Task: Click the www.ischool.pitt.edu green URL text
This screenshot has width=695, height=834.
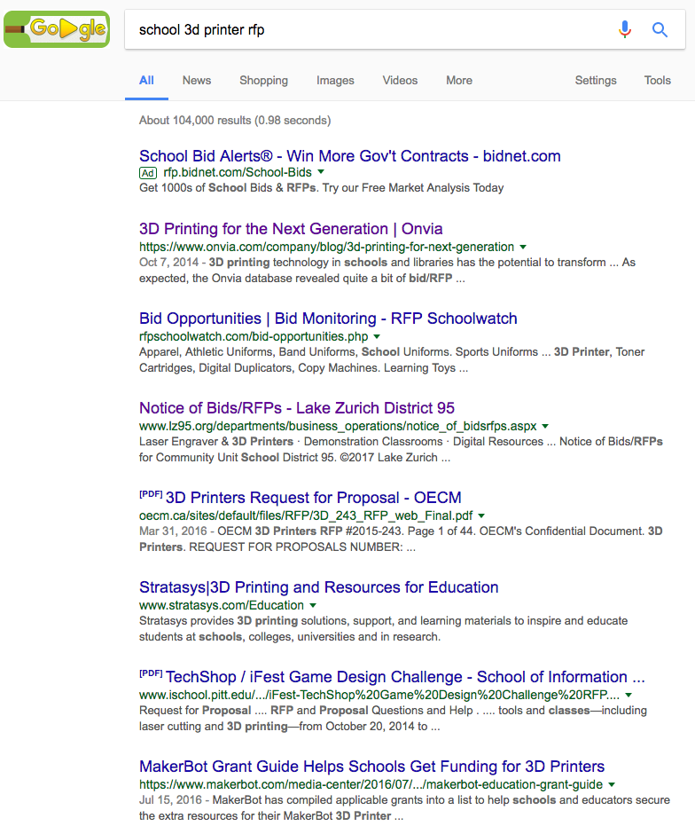Action: click(379, 696)
